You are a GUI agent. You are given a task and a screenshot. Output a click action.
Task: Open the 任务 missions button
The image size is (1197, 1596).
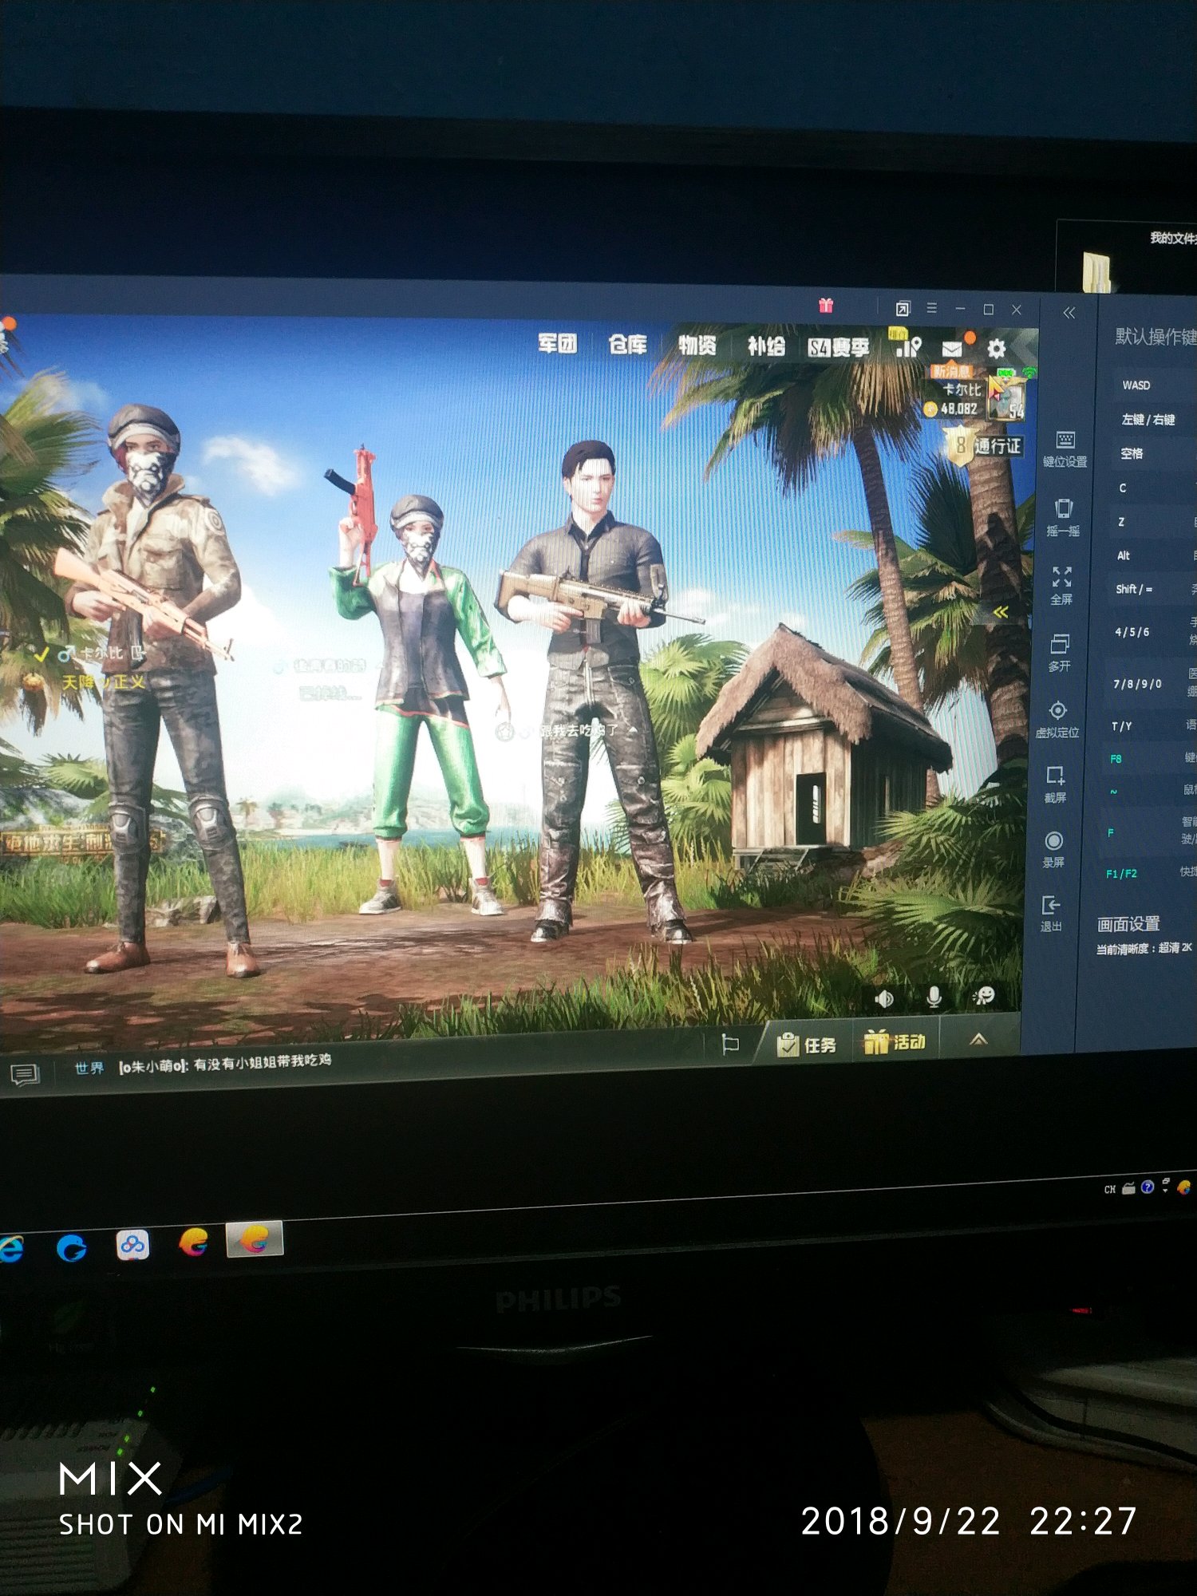[x=807, y=1044]
